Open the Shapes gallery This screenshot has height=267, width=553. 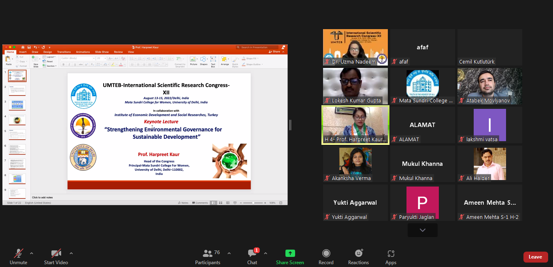click(x=204, y=61)
